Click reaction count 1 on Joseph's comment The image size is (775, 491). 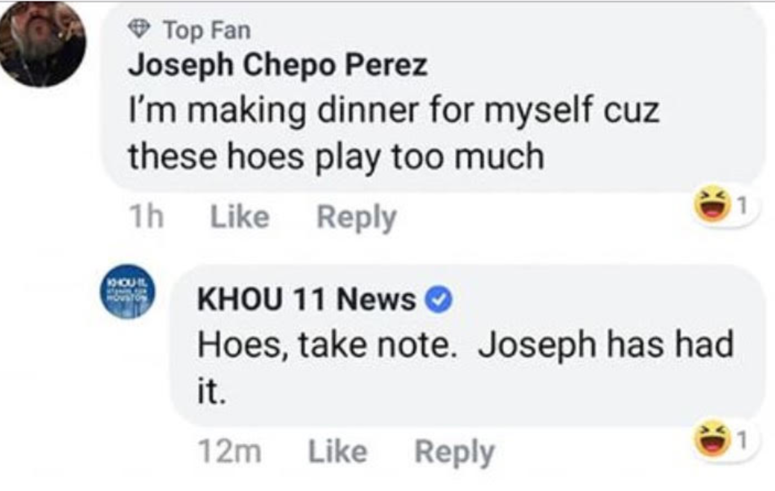(x=742, y=206)
